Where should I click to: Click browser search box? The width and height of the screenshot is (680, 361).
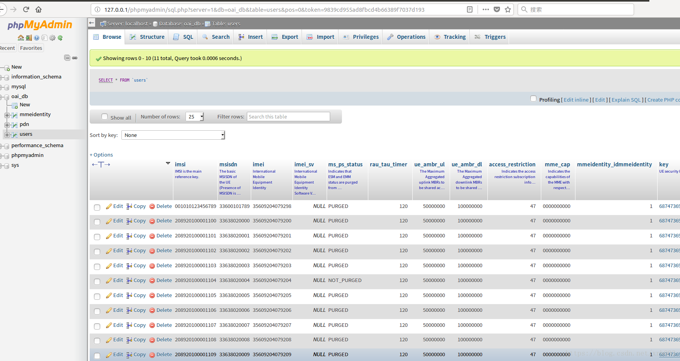[575, 9]
